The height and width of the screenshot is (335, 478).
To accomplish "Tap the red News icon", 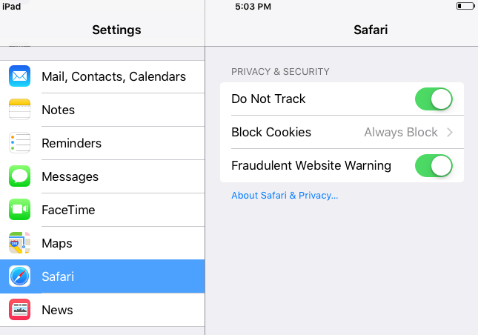I will (20, 310).
